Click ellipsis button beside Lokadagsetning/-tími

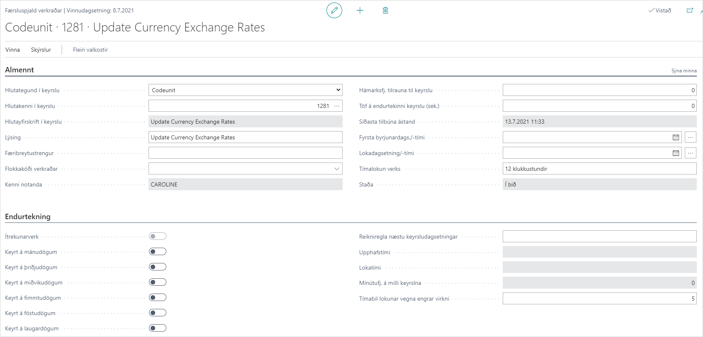[691, 153]
